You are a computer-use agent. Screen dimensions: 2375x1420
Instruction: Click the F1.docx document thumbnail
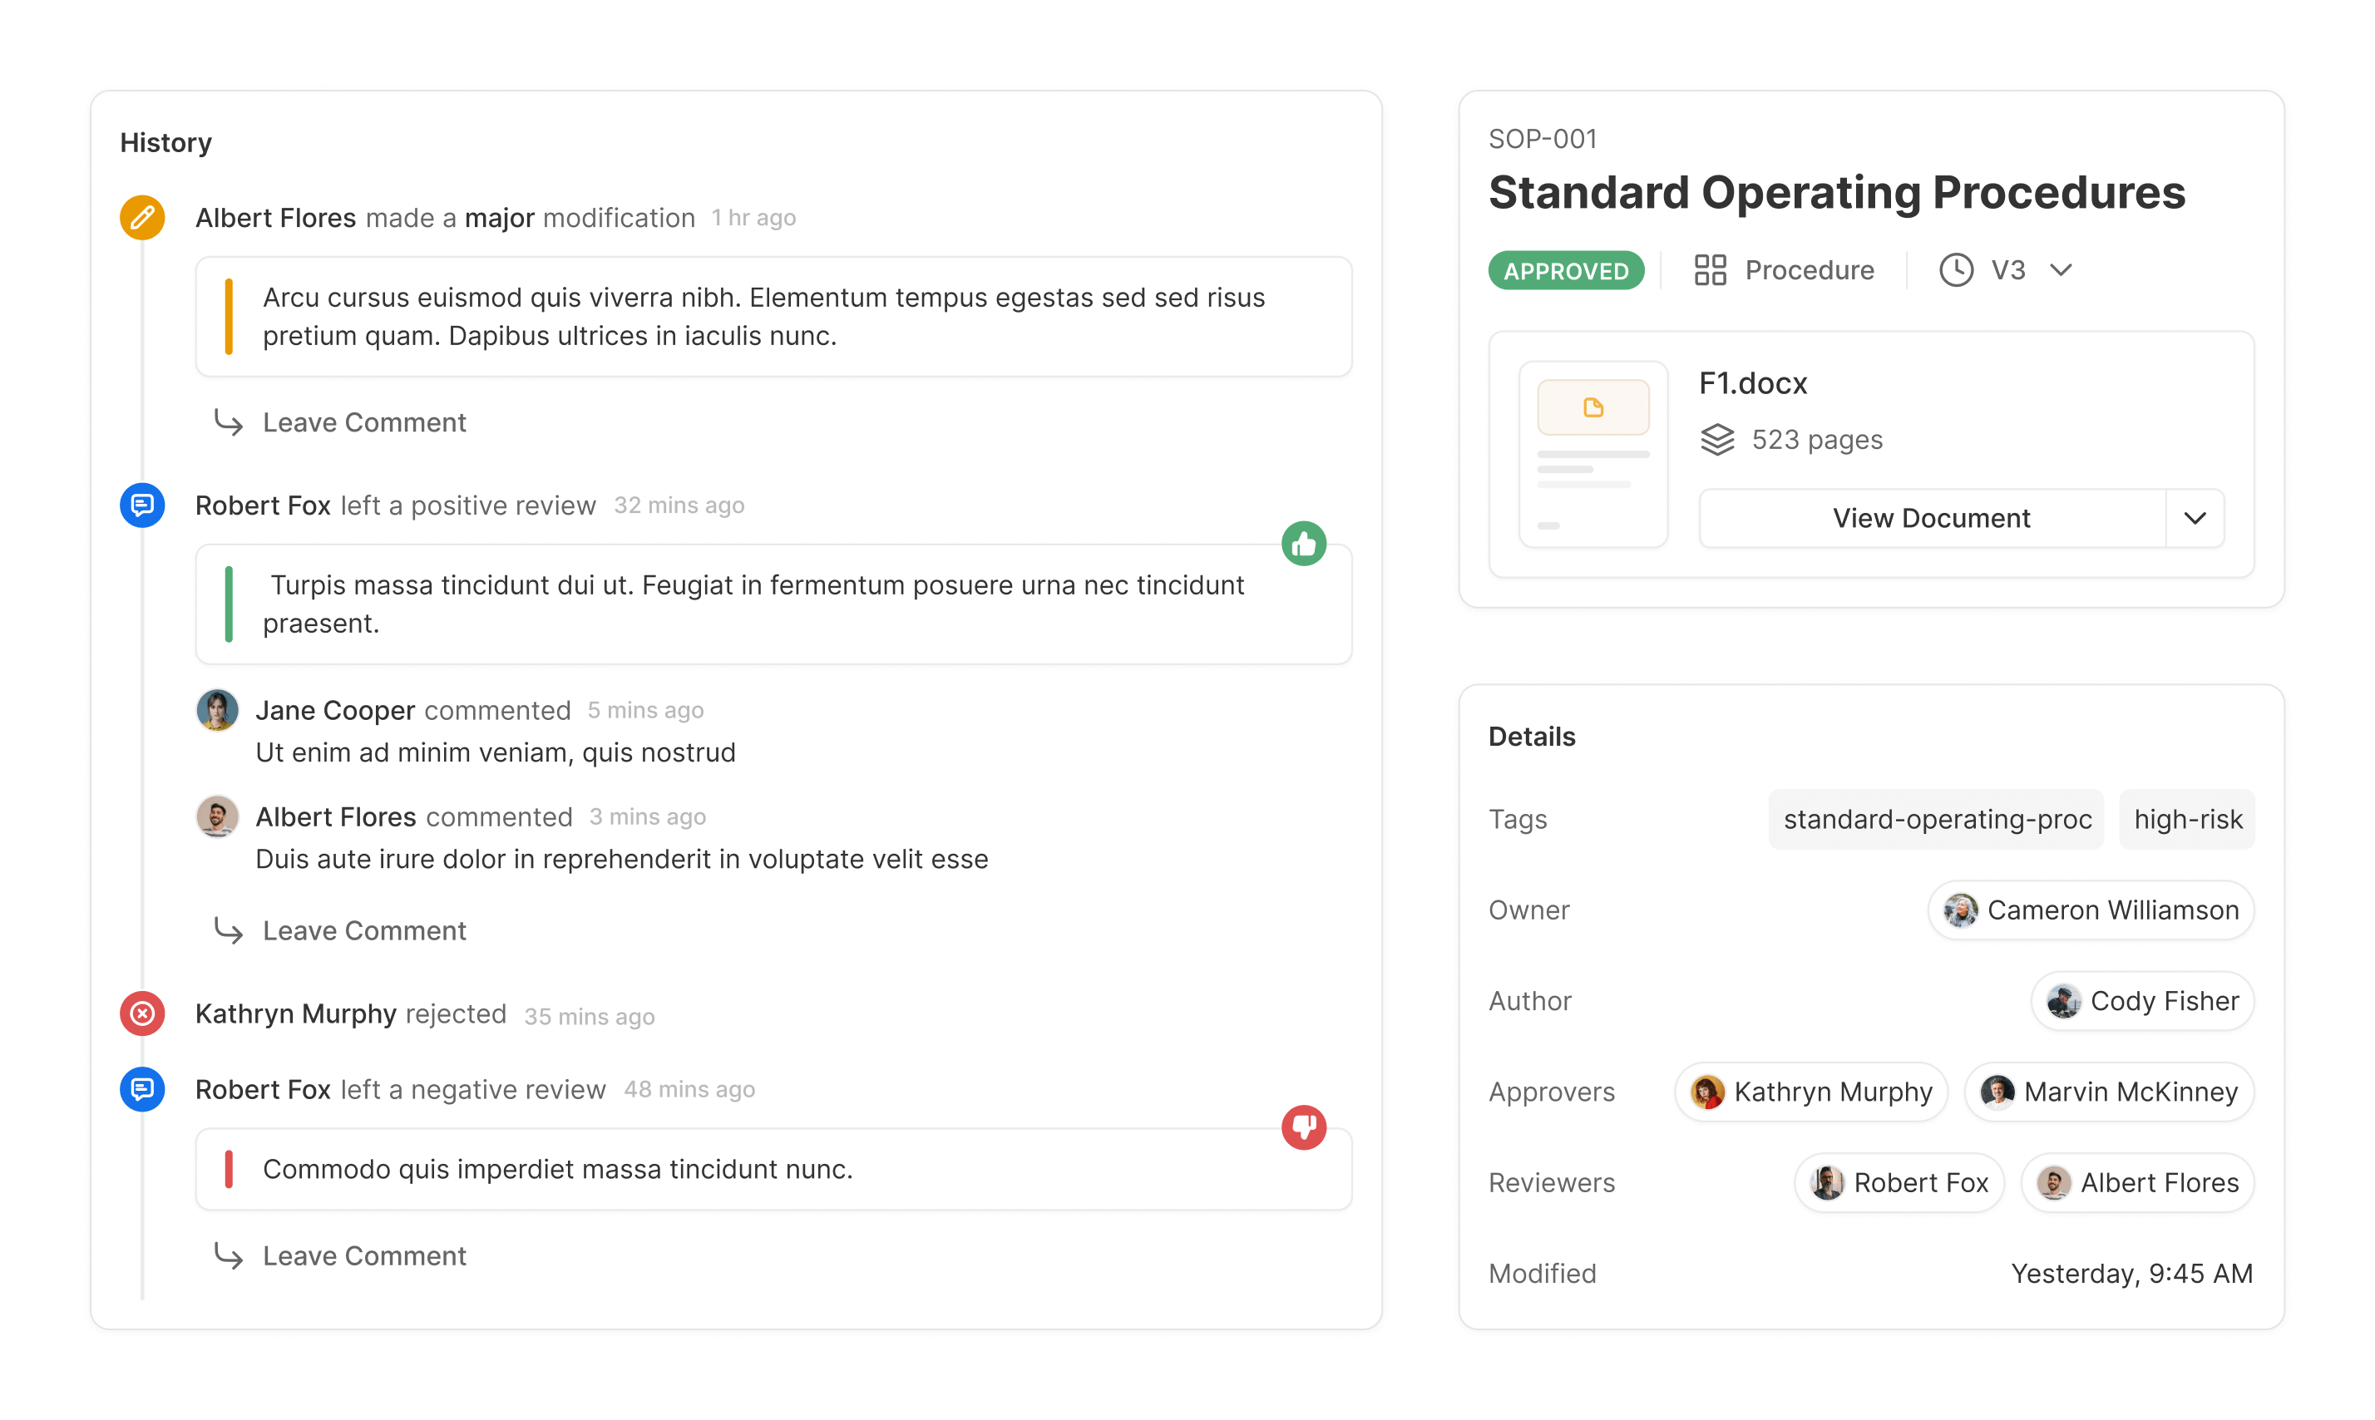click(x=1592, y=454)
